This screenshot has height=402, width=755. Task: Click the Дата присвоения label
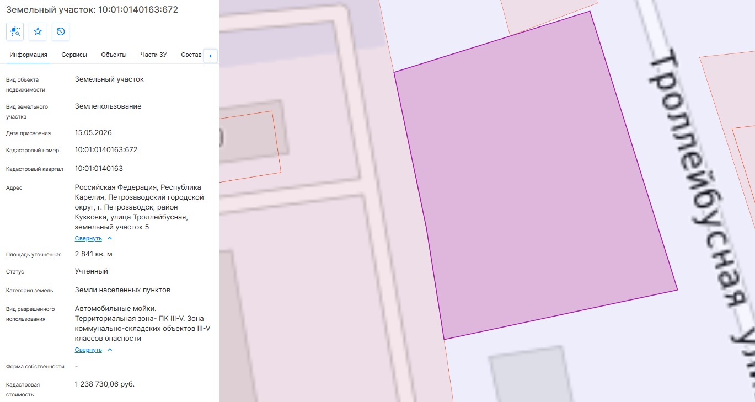28,133
